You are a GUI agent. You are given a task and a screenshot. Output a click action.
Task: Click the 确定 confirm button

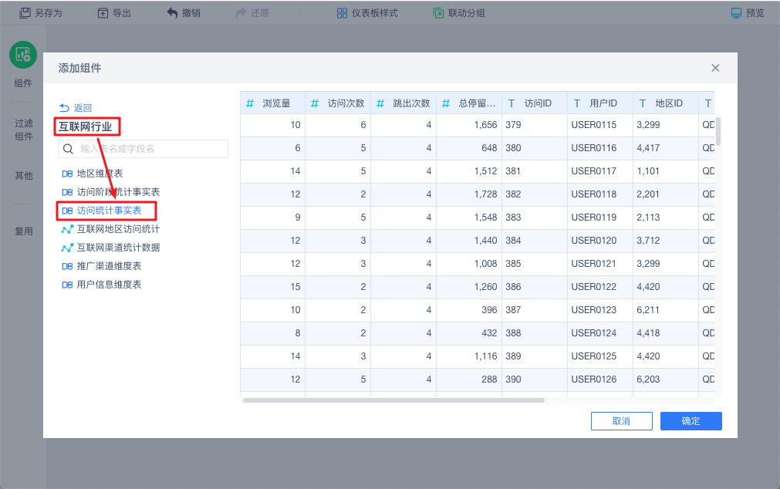pos(691,421)
